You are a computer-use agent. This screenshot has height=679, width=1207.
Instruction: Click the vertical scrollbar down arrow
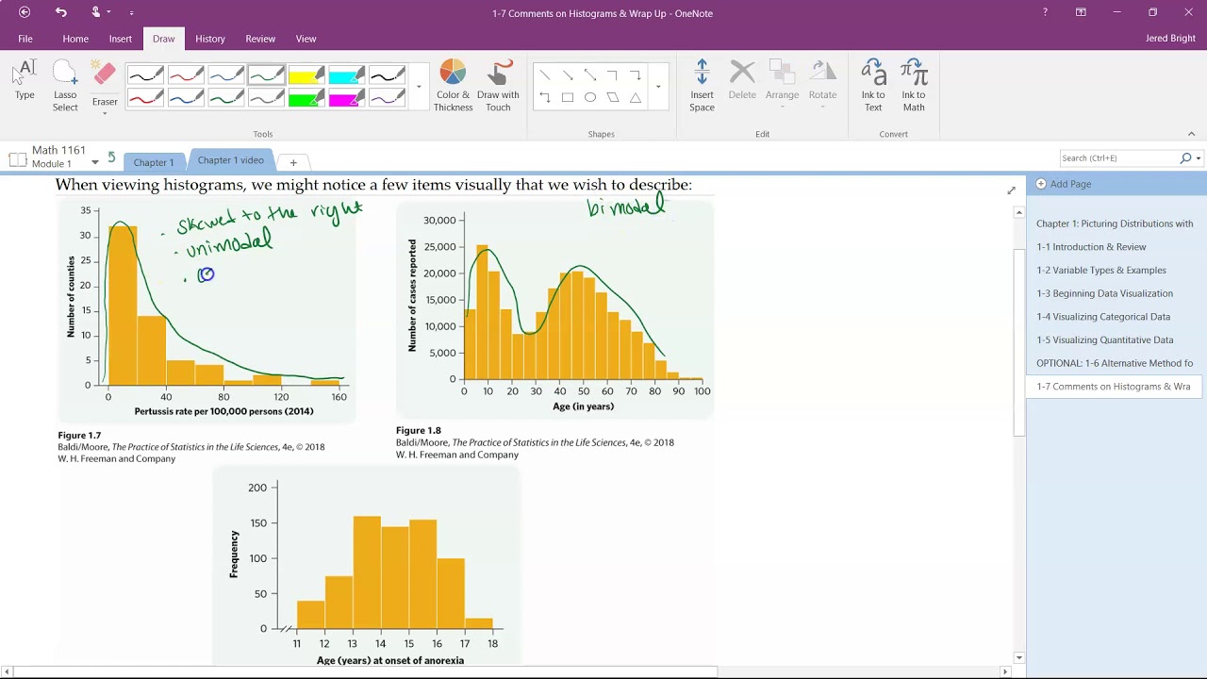1018,657
